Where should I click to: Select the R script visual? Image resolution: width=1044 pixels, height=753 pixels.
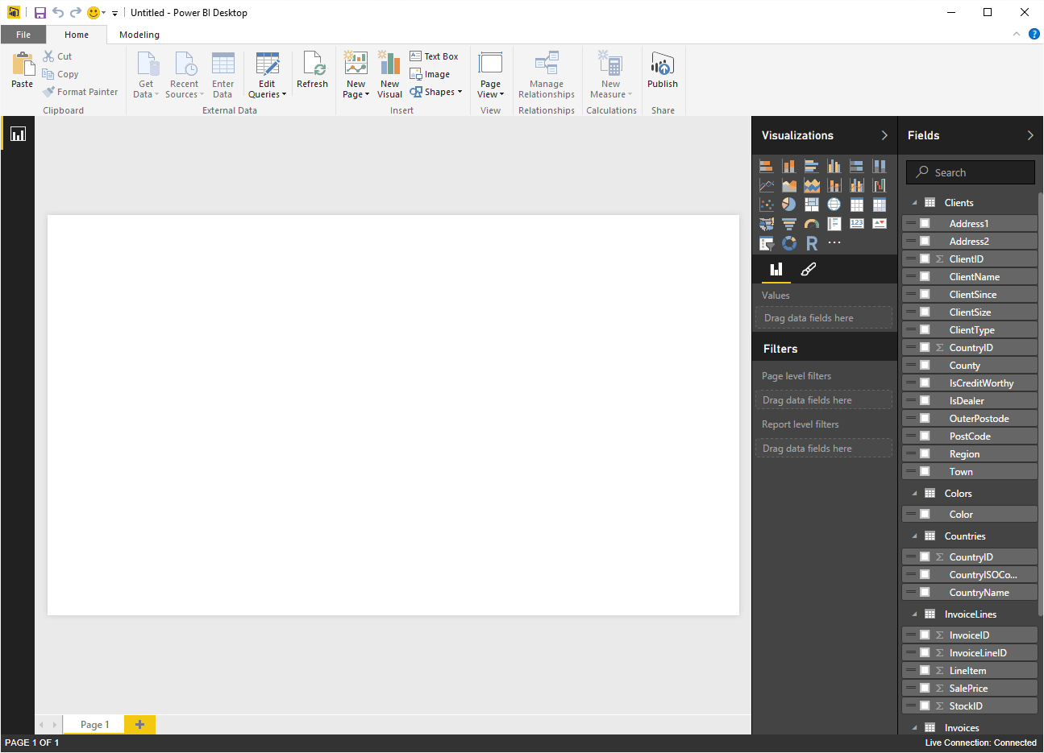812,243
